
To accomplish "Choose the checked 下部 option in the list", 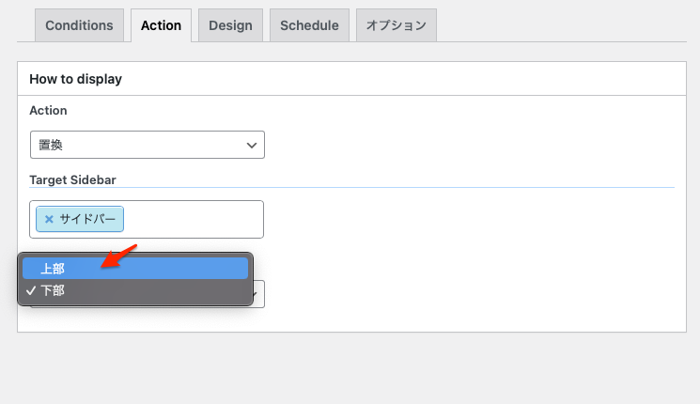I will pyautogui.click(x=135, y=290).
